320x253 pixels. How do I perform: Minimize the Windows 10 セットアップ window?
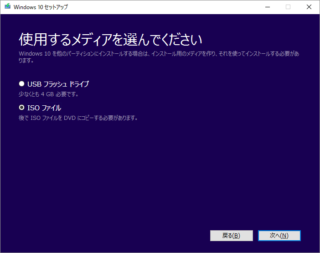tap(268, 7)
